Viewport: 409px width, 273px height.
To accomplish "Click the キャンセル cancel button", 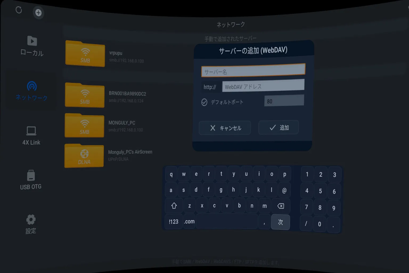I will point(225,128).
